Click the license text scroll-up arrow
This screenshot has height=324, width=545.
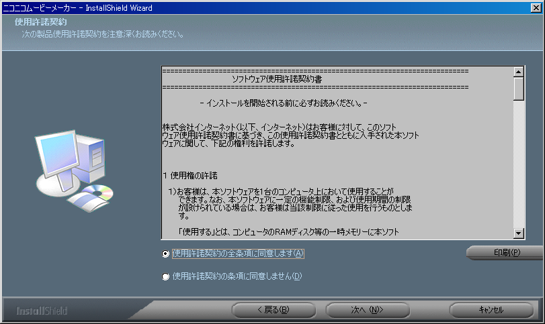pos(519,72)
